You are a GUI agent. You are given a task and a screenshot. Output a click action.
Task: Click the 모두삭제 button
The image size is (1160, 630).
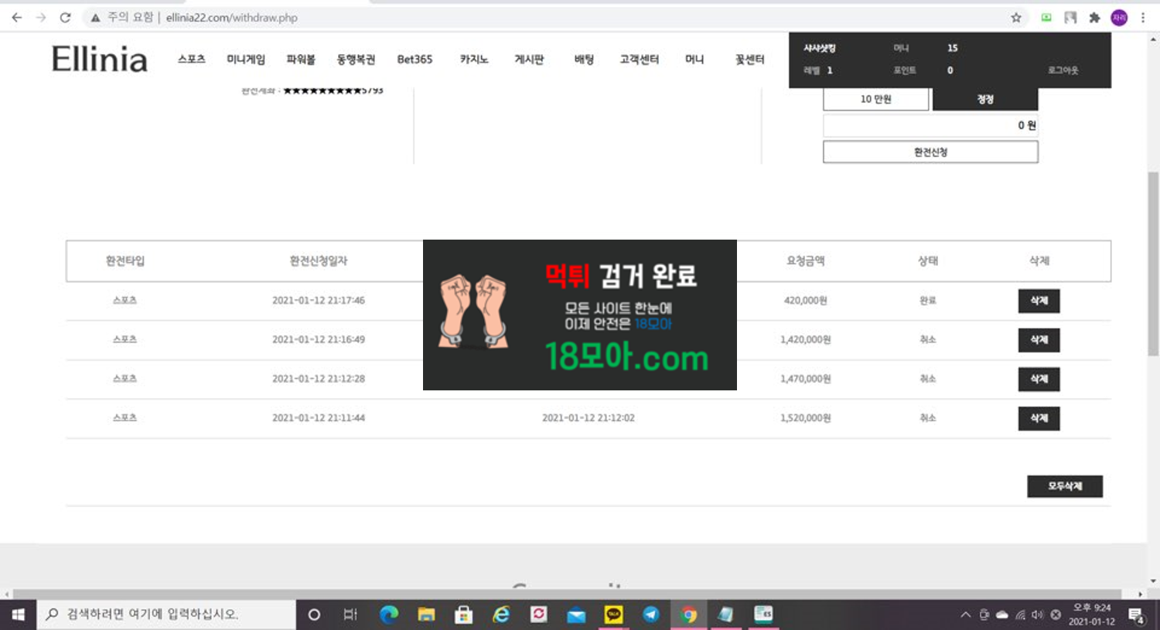[1065, 486]
